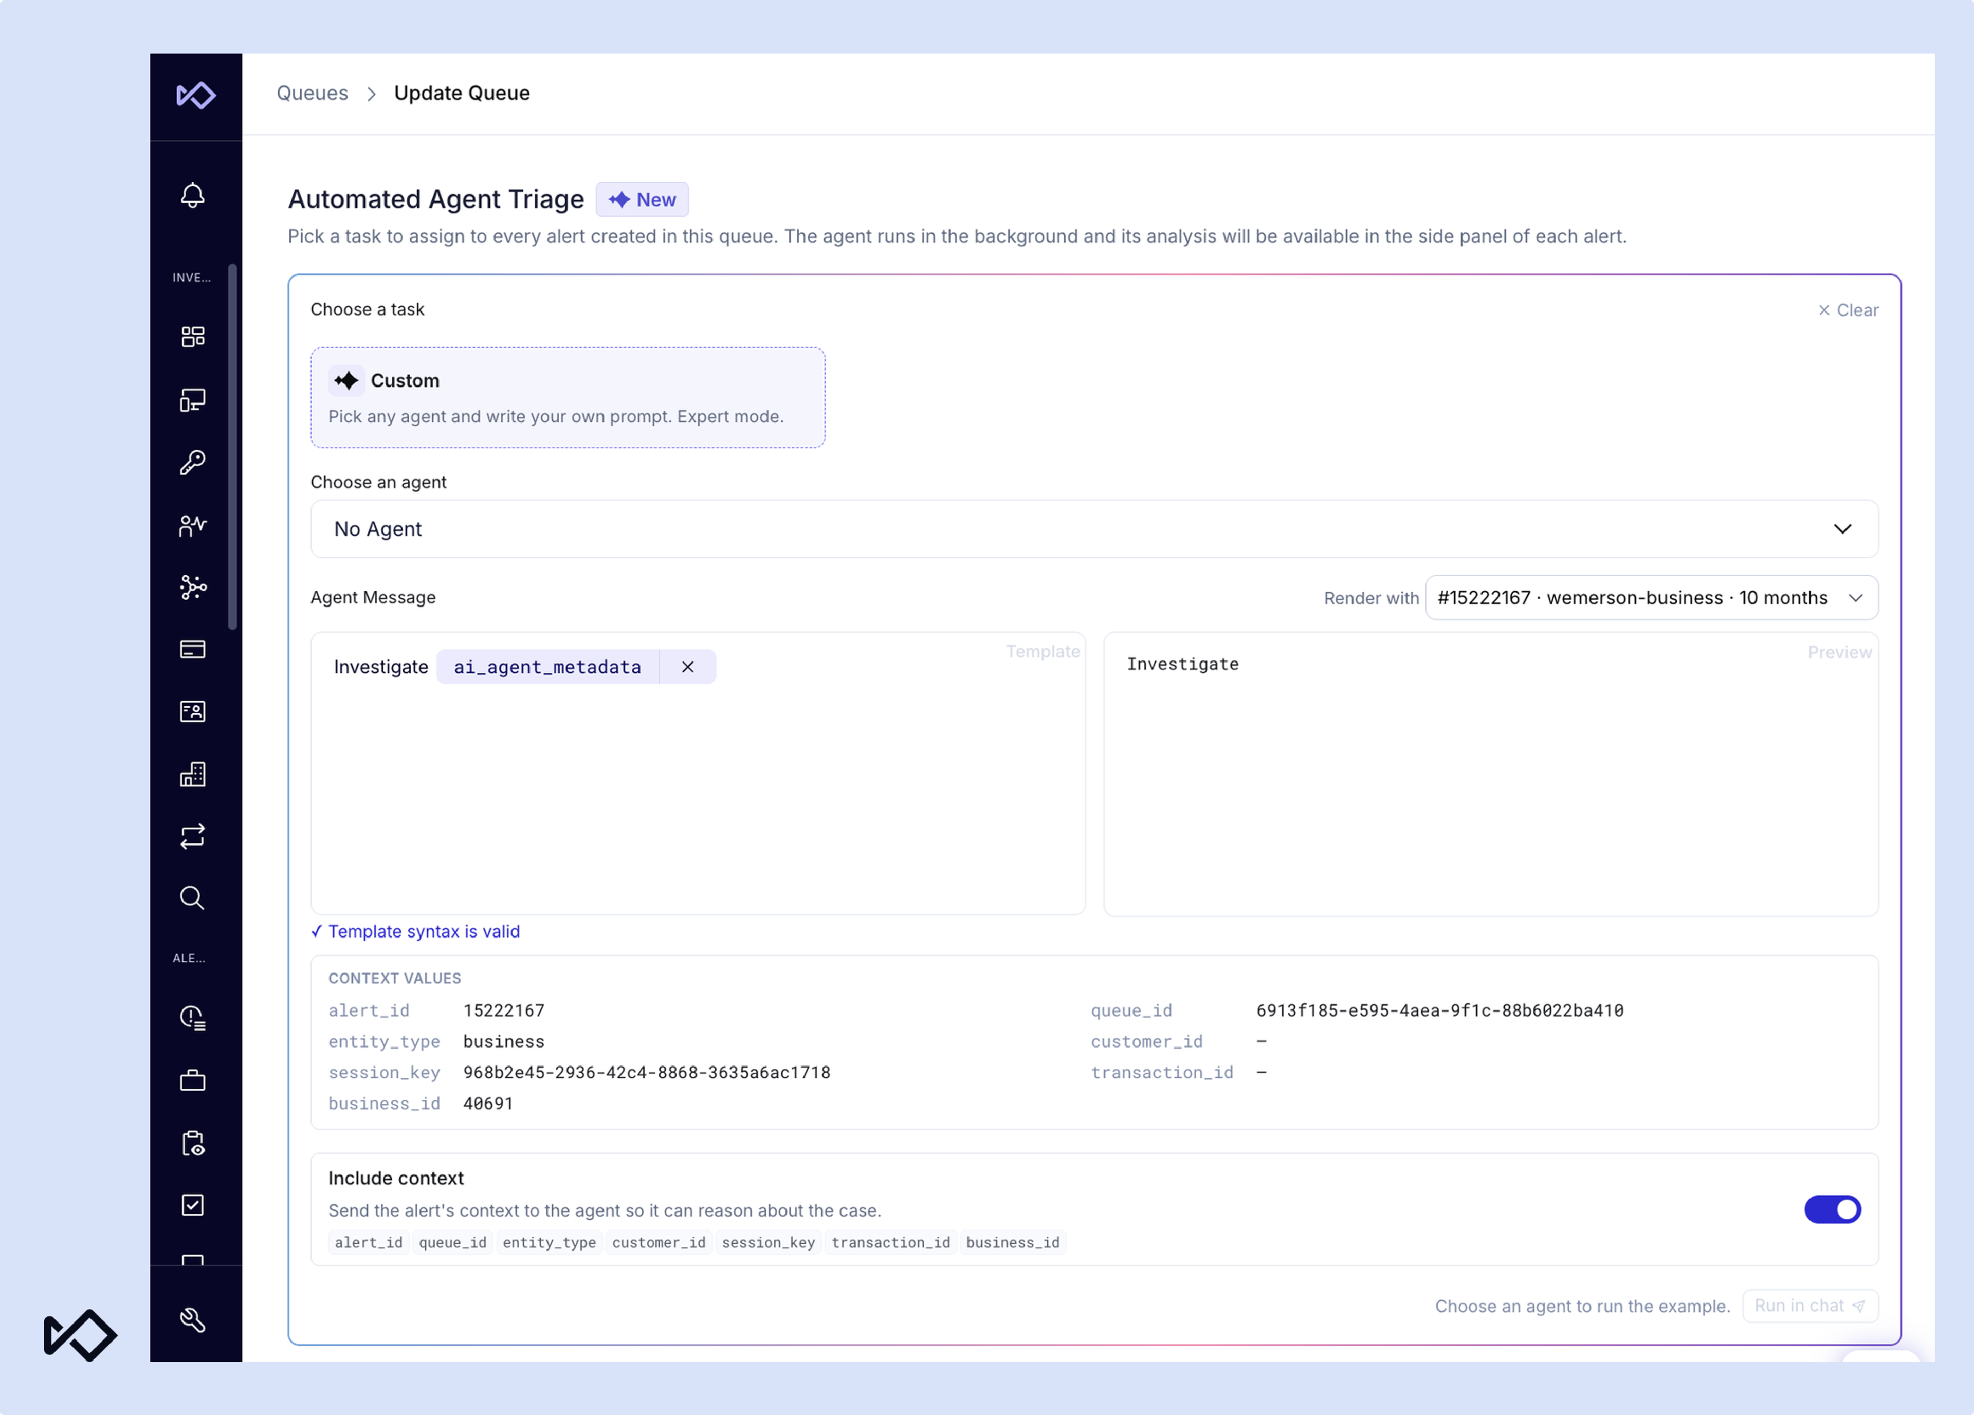This screenshot has width=1974, height=1415.
Task: Open the notifications bell in the sidebar
Action: 192,195
